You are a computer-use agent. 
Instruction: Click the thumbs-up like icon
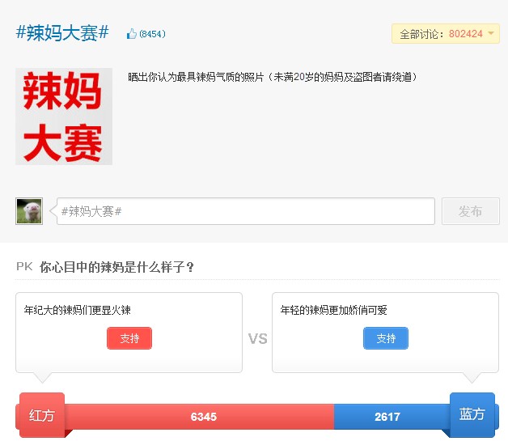click(131, 34)
